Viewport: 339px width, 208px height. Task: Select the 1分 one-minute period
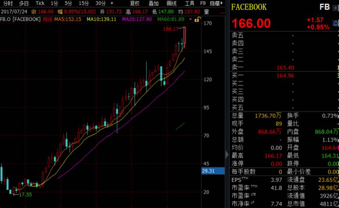coord(54,4)
